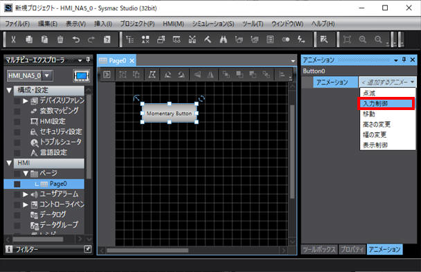Screen dimensions: 421x272
Task: Click the Copy icon in toolbar
Action: 29,39
